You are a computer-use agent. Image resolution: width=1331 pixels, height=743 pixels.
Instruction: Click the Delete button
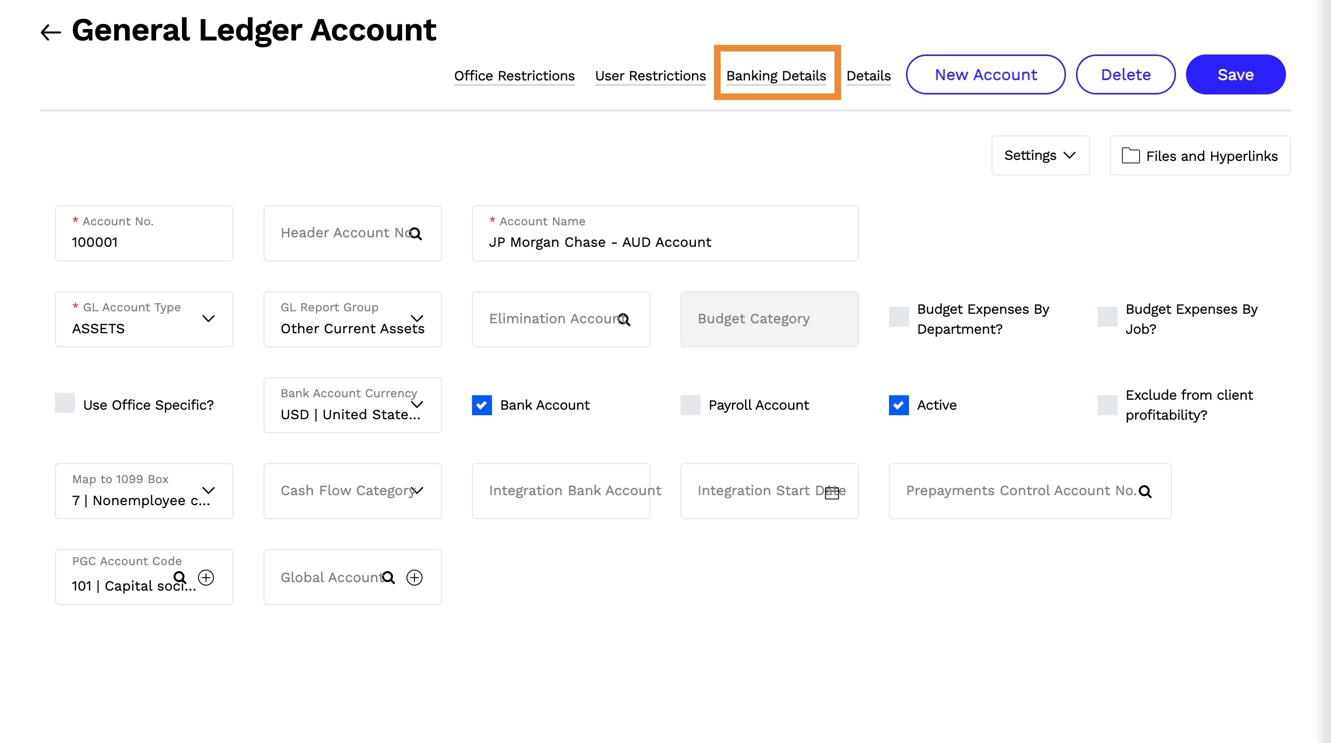pyautogui.click(x=1125, y=74)
